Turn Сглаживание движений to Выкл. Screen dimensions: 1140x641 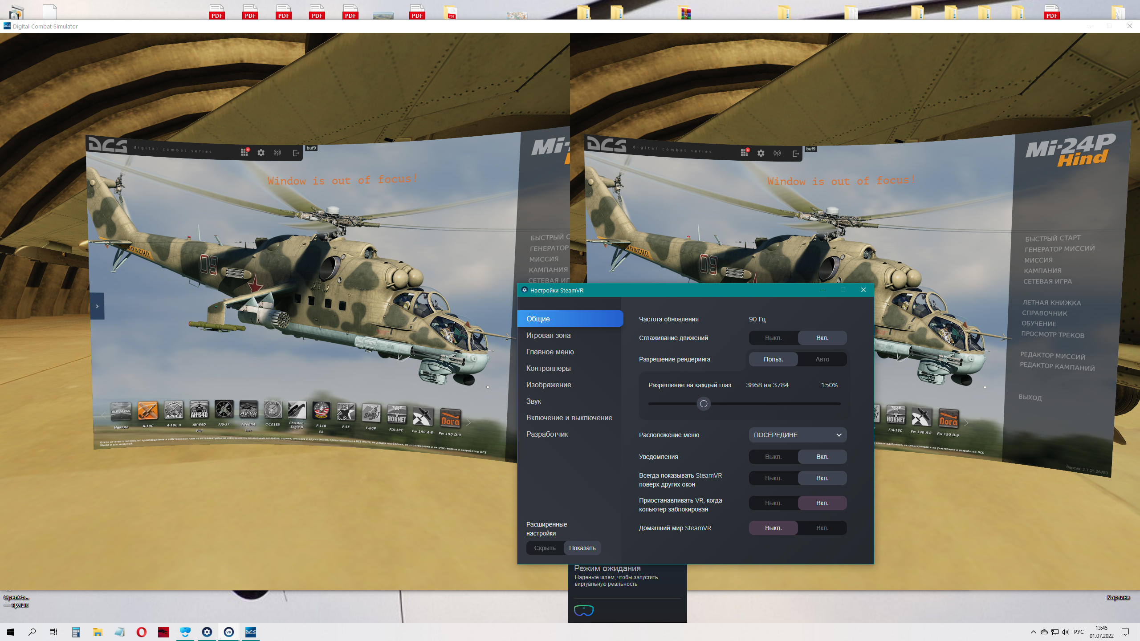tap(773, 338)
